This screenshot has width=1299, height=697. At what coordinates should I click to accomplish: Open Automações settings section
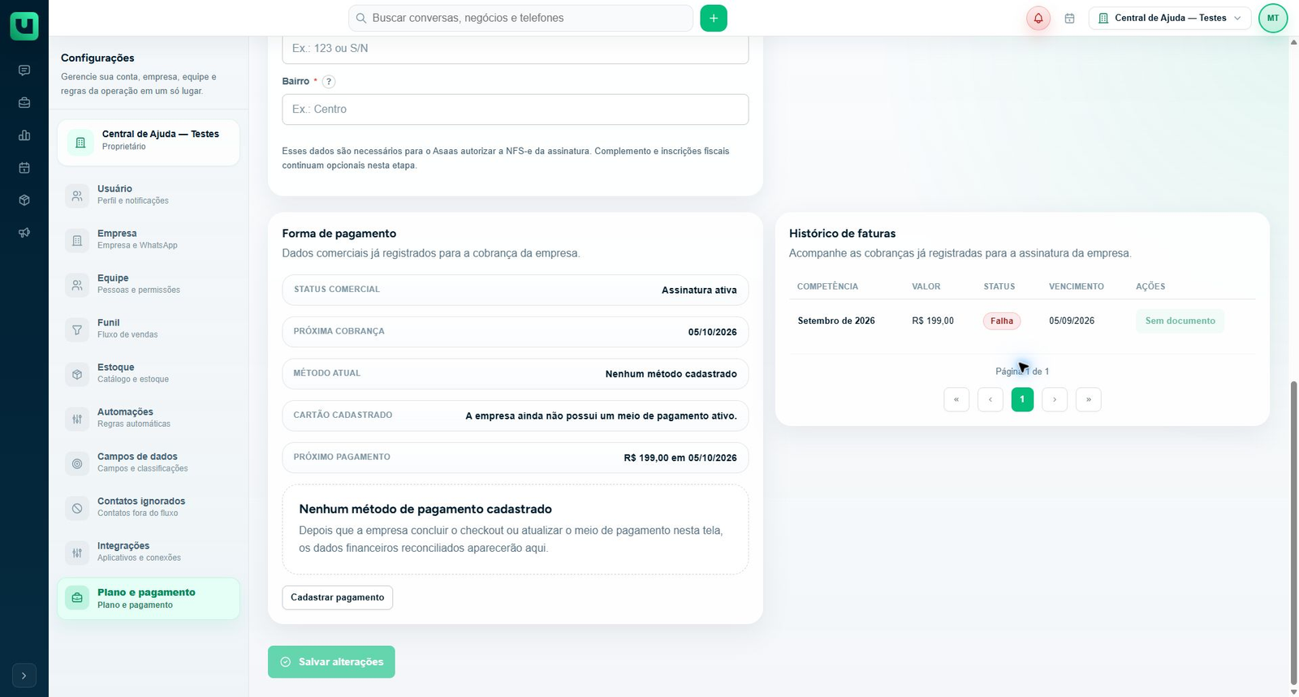(148, 418)
